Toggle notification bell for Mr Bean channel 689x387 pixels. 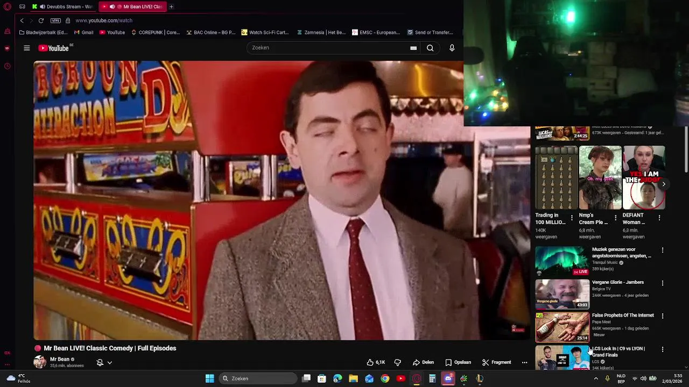(100, 362)
